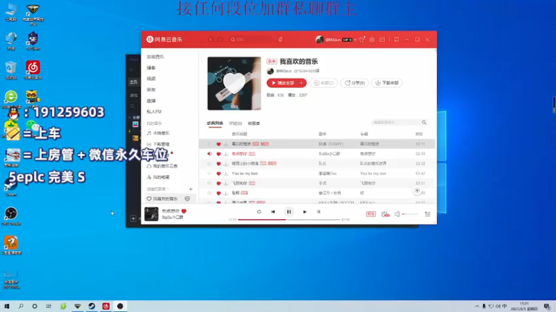The image size is (556, 312).
Task: Open the messages envelope icon
Action: (382, 40)
